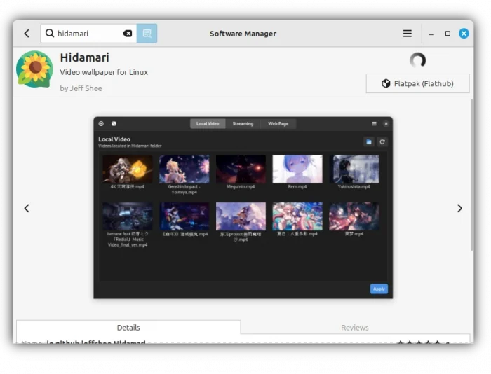Screen dimensions: 491x374
Task: Click the search magnifier icon
Action: coord(50,33)
